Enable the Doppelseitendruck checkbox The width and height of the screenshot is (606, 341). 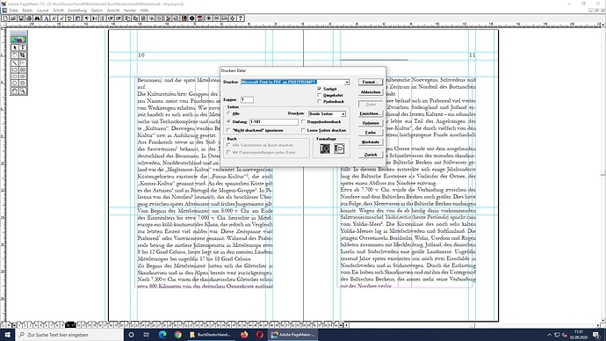coord(303,122)
